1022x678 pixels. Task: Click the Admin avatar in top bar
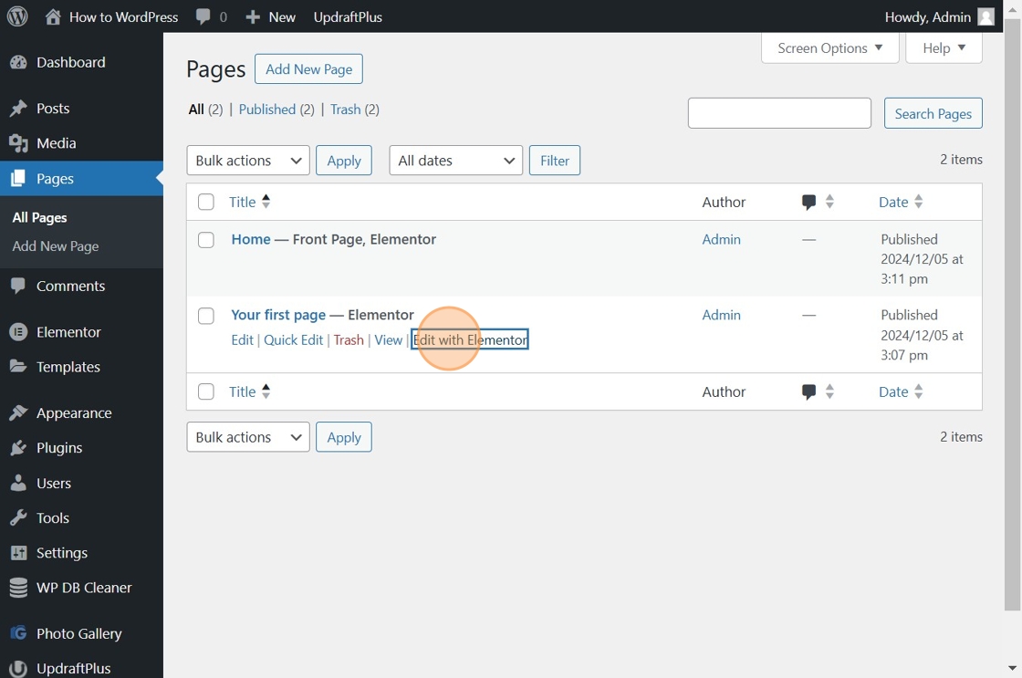pos(986,17)
